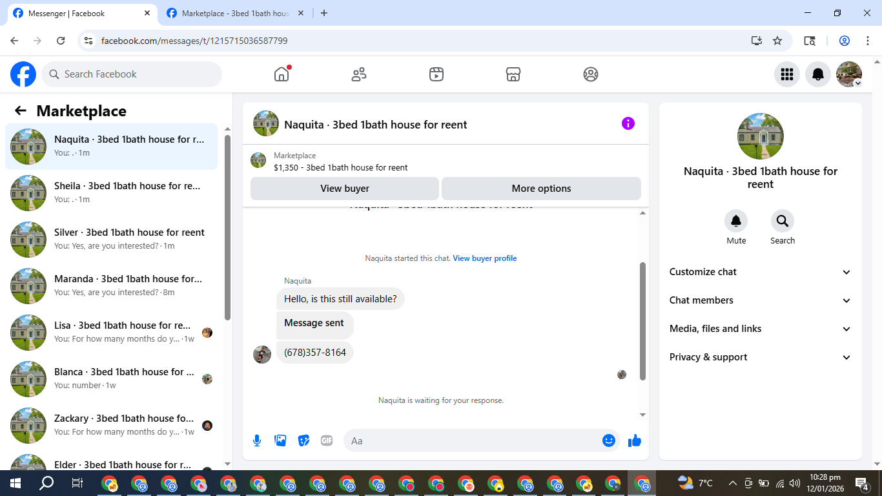Open the Windows notification center
This screenshot has height=496, width=882.
tap(862, 483)
